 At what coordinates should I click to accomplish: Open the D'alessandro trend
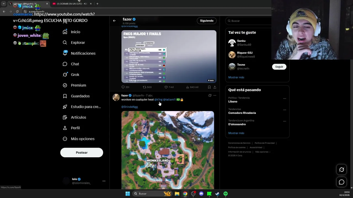[237, 124]
